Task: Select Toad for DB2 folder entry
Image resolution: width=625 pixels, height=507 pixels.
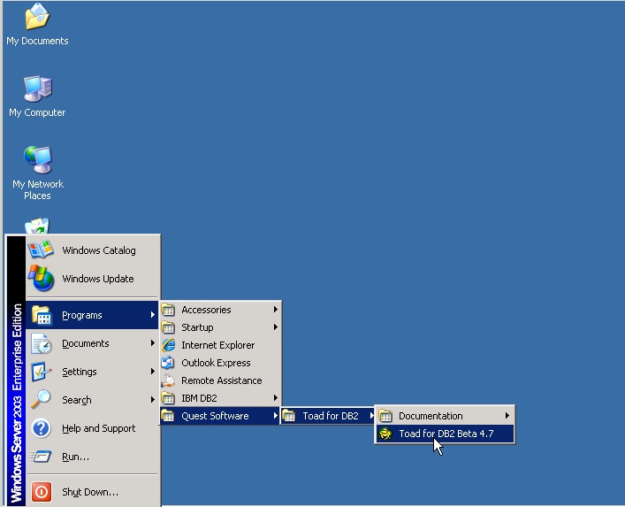Action: click(327, 416)
